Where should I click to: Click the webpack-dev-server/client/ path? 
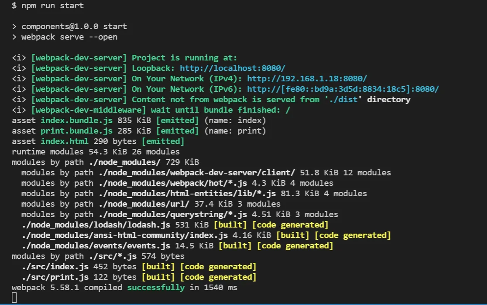pyautogui.click(x=197, y=173)
